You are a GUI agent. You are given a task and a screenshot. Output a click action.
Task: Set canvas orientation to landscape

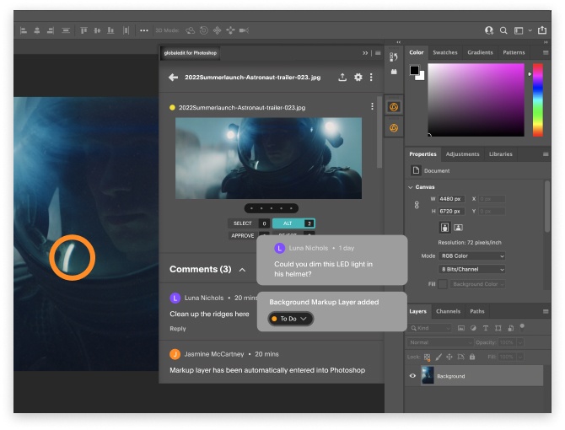[458, 228]
